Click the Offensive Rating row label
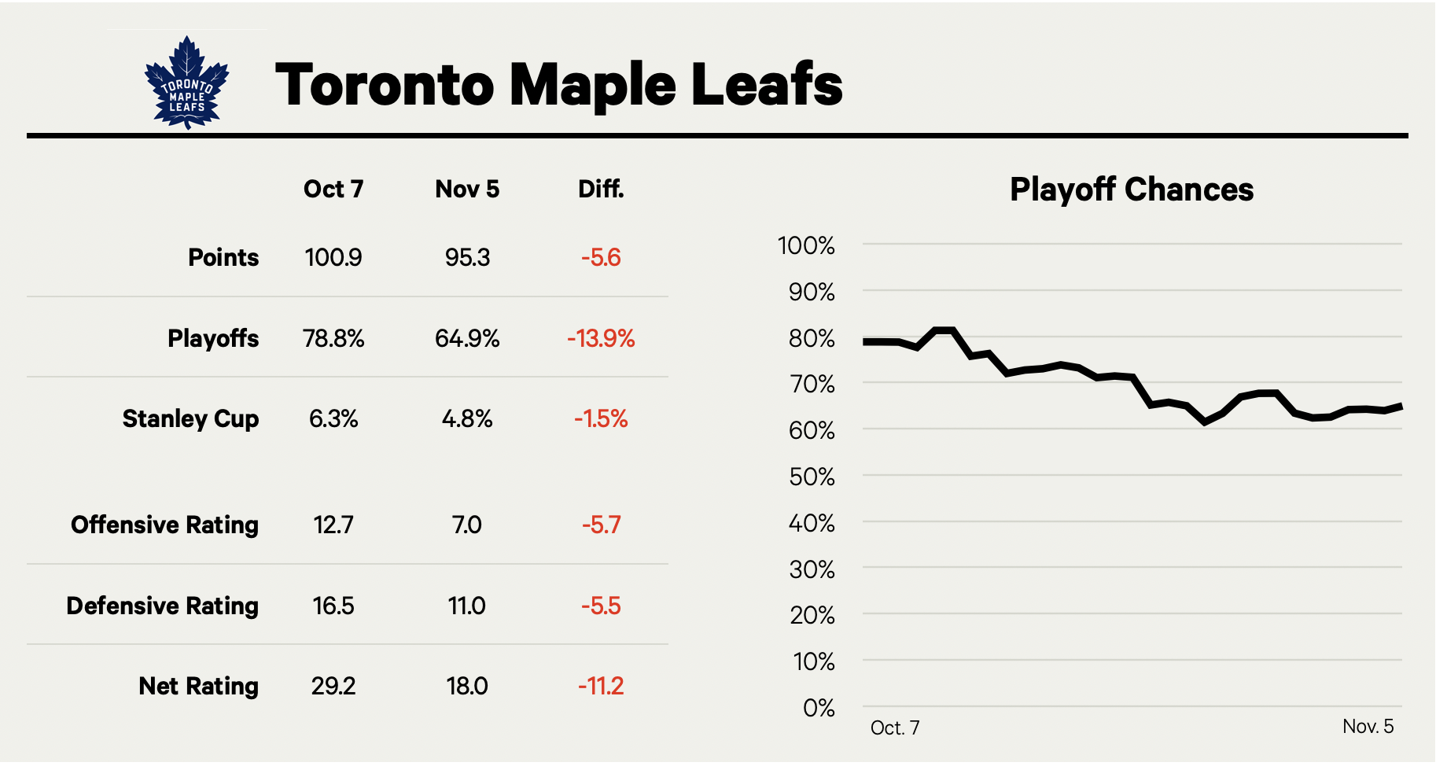 164,525
